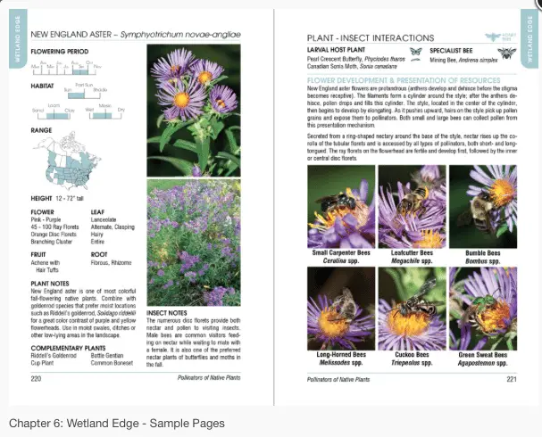
Task: Open the Small Carpenter Bees photo
Action: (x=341, y=206)
